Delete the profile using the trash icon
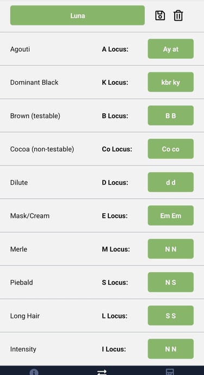Image resolution: width=204 pixels, height=375 pixels. click(178, 16)
